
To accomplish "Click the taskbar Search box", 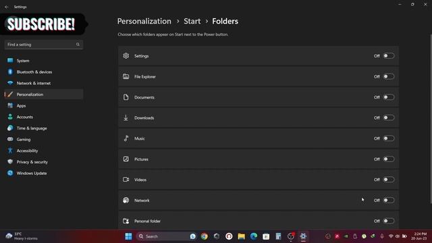I will click(167, 236).
